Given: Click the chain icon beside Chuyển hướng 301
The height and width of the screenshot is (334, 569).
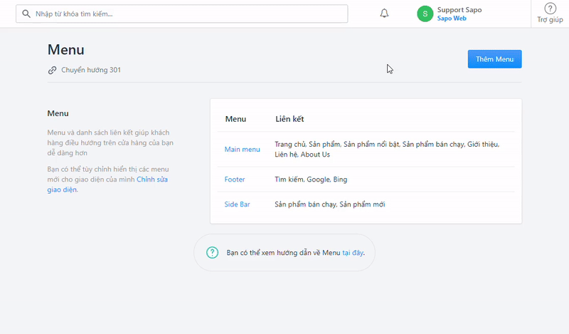Looking at the screenshot, I should pos(52,70).
